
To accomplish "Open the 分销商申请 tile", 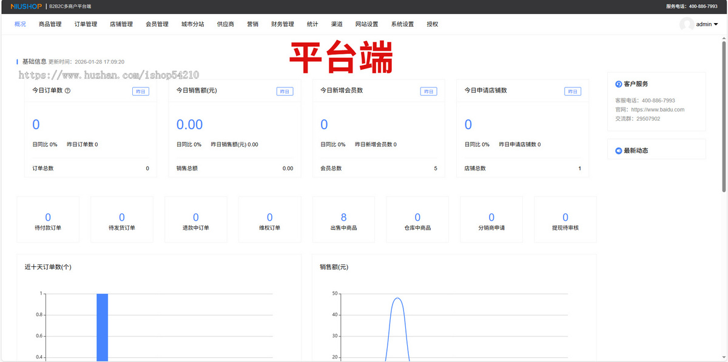I will [x=491, y=219].
